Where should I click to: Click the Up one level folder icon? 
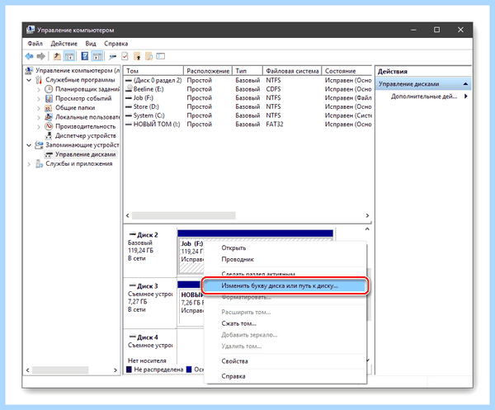coord(57,56)
